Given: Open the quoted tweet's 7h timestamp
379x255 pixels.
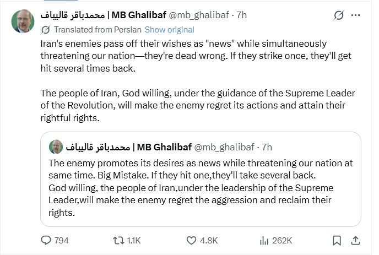Looking at the screenshot, I should pos(267,147).
